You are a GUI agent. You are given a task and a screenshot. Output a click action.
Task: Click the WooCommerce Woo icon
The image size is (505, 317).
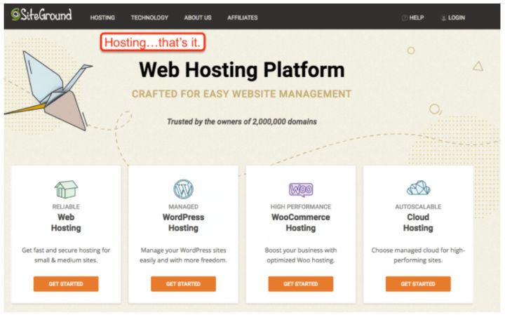(301, 189)
